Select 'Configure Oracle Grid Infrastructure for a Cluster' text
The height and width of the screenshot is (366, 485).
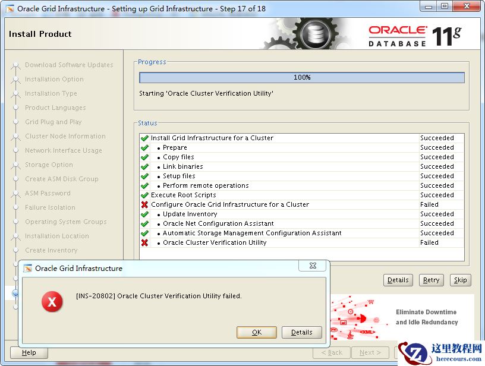[230, 204]
